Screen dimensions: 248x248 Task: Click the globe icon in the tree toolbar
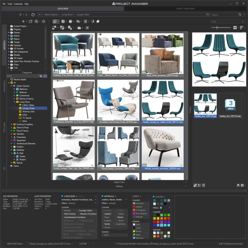pos(36,21)
